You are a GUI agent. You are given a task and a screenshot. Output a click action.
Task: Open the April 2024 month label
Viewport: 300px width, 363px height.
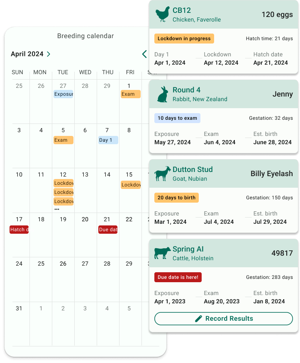pos(27,54)
